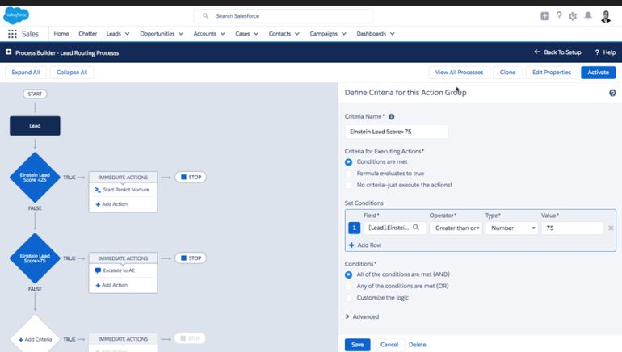Open the Type dropdown set to Number
Screen dimensions: 622x352
[x=511, y=228]
